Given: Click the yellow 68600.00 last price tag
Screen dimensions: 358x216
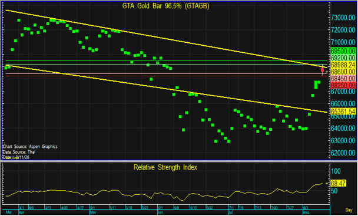Looking at the screenshot, I should [x=343, y=72].
